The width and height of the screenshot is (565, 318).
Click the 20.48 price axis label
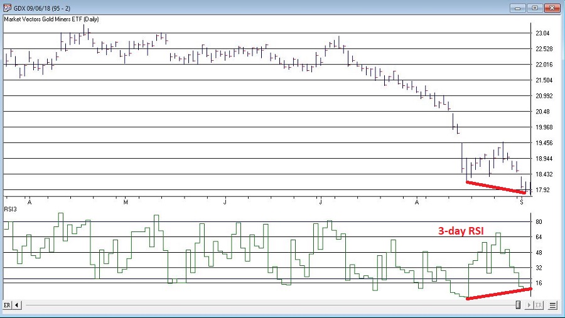pos(542,112)
